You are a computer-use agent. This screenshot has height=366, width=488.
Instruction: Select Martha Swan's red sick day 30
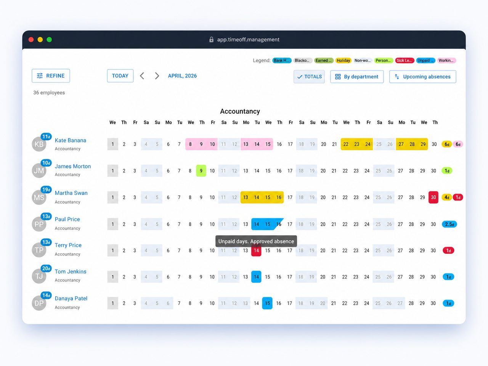coord(433,197)
